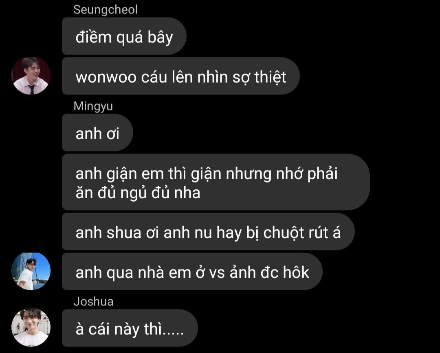Click the word "wonwoo" in Seungcheol's message
The height and width of the screenshot is (353, 440).
(106, 77)
